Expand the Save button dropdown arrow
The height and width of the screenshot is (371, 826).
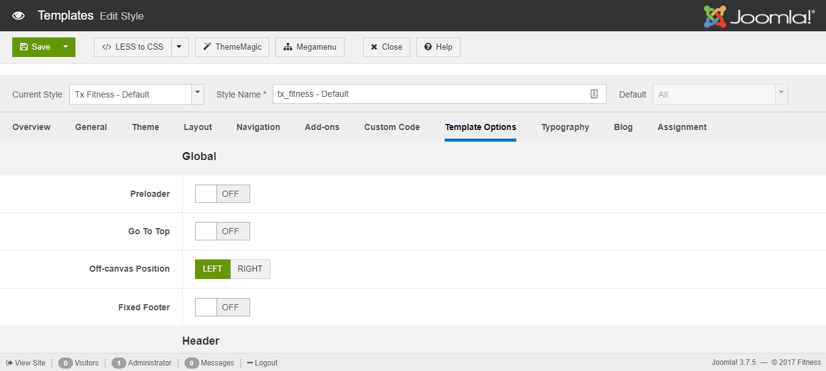click(66, 47)
